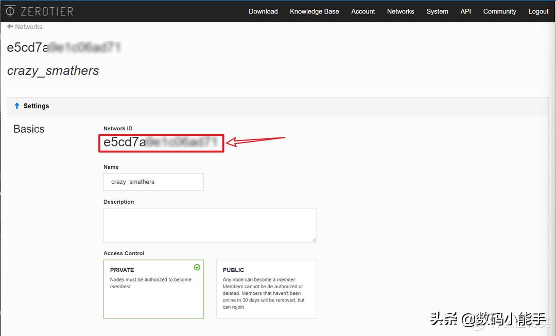556x336 pixels.
Task: Log out using the Logout link
Action: tap(538, 11)
